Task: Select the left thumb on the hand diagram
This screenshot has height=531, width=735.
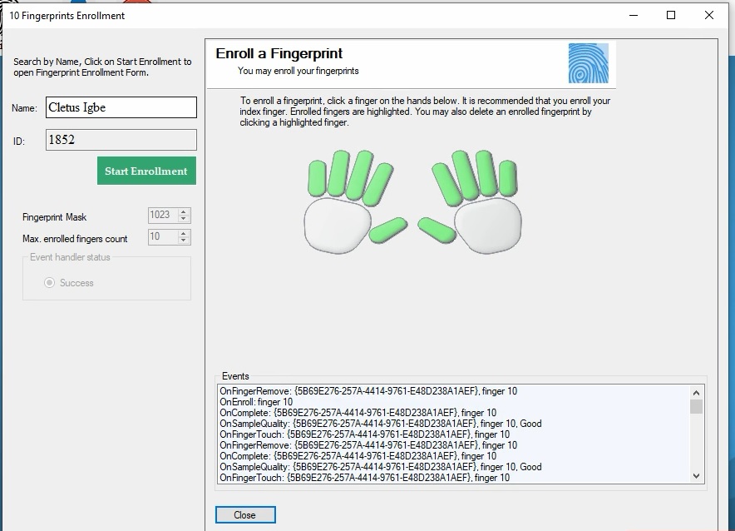Action: click(x=387, y=230)
